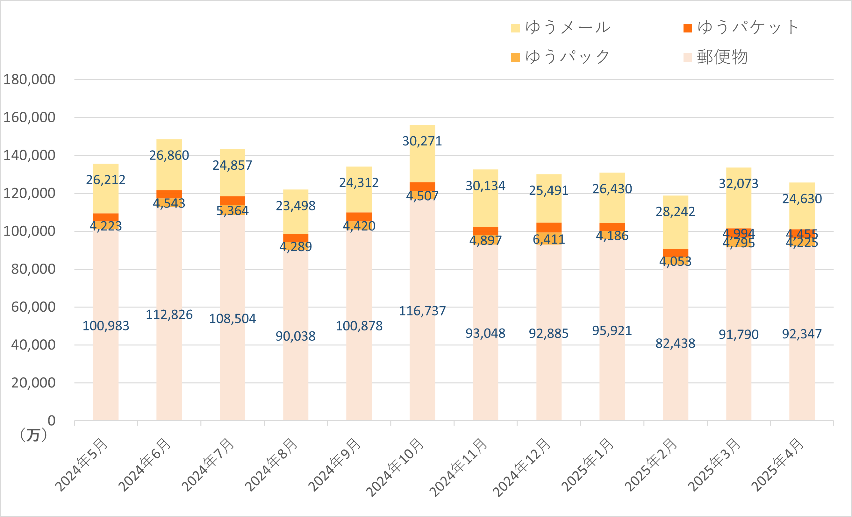Image resolution: width=852 pixels, height=517 pixels.
Task: Select the 6,411 data label
Action: pos(549,239)
